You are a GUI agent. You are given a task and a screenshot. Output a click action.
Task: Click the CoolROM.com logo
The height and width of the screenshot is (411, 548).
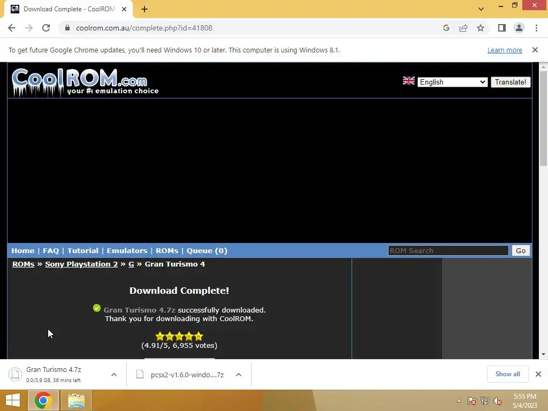point(85,82)
